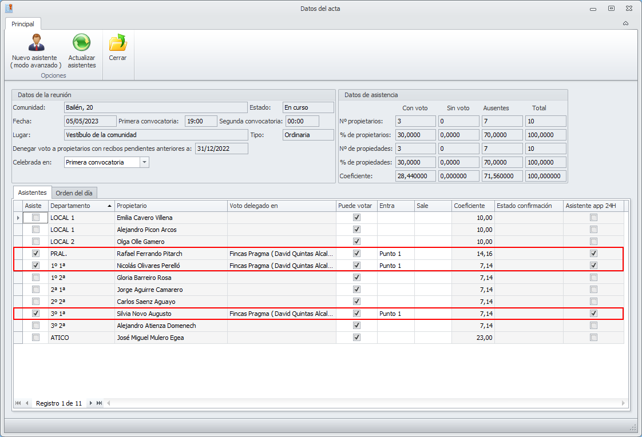Go to the first record in navigator
Image resolution: width=642 pixels, height=437 pixels.
pyautogui.click(x=18, y=403)
